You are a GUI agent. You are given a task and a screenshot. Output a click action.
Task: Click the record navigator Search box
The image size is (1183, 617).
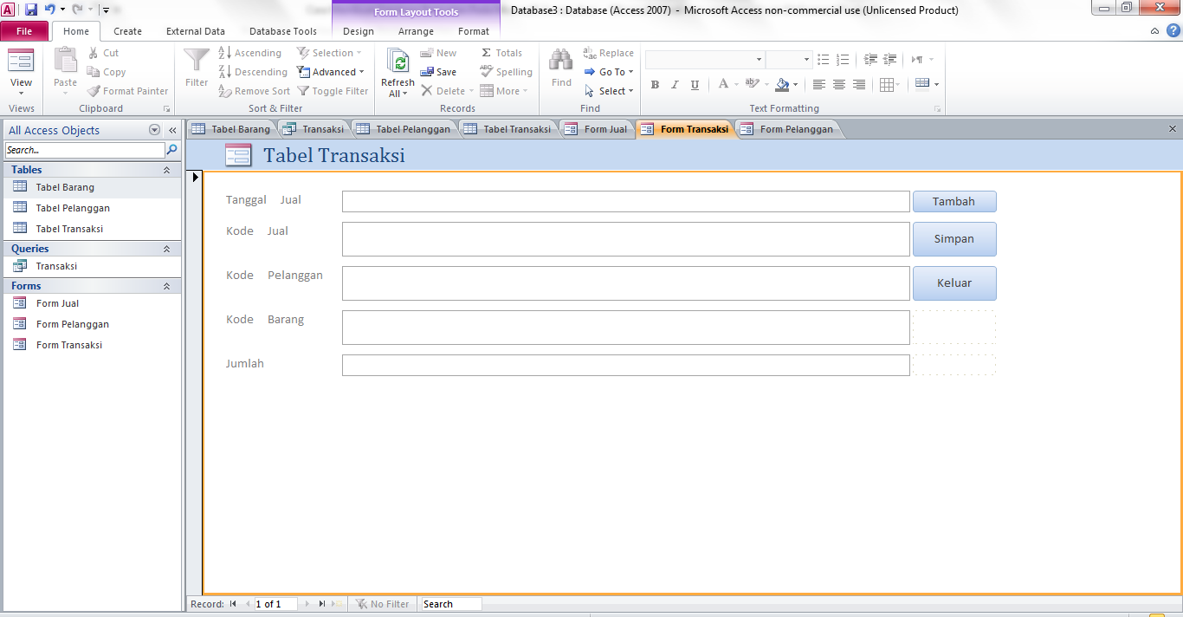450,604
